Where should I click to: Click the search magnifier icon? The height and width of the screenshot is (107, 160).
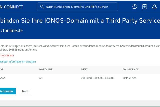click(42, 7)
